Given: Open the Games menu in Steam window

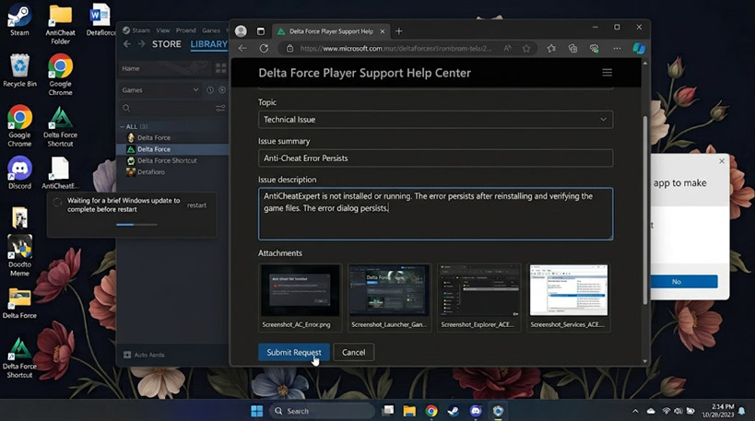Looking at the screenshot, I should click(x=211, y=30).
